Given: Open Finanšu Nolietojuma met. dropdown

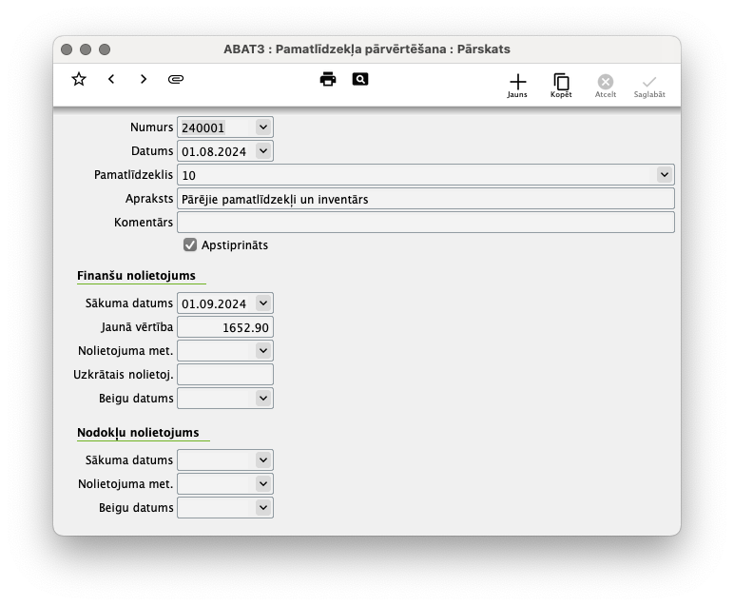Looking at the screenshot, I should 263,351.
